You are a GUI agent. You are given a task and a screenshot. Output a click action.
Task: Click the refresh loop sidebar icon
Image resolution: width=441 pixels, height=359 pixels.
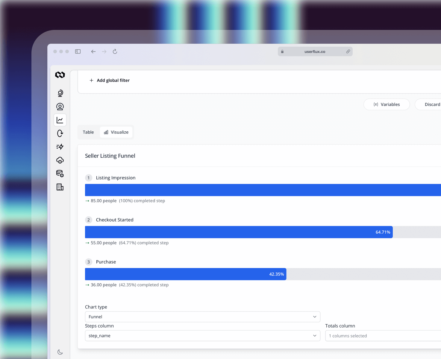click(x=60, y=133)
